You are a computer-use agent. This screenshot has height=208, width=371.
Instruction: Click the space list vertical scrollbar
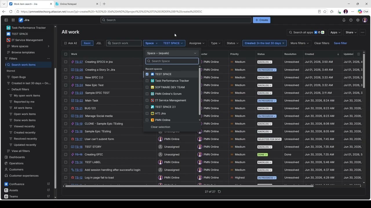point(199,91)
